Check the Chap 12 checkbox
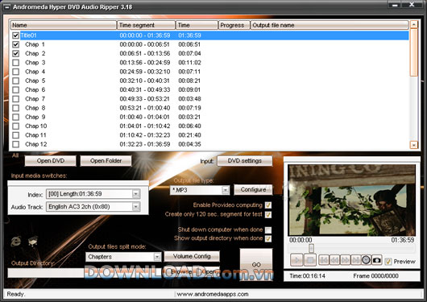The image size is (427, 302). [x=16, y=144]
